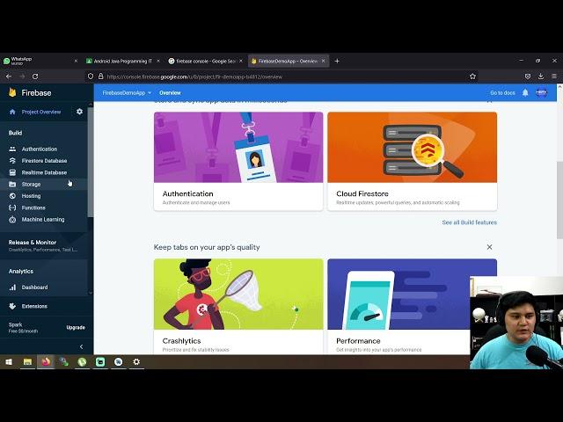Open Functions in sidebar
This screenshot has height=422, width=563.
click(33, 207)
